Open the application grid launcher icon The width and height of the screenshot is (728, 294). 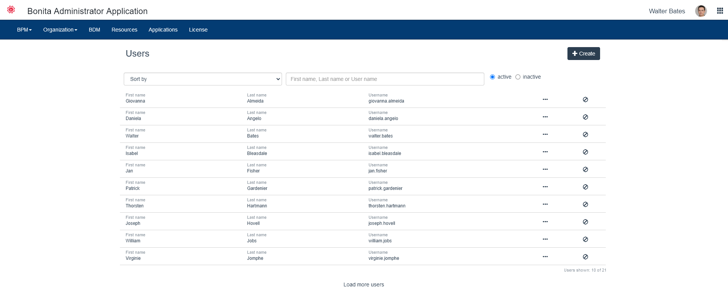point(720,11)
